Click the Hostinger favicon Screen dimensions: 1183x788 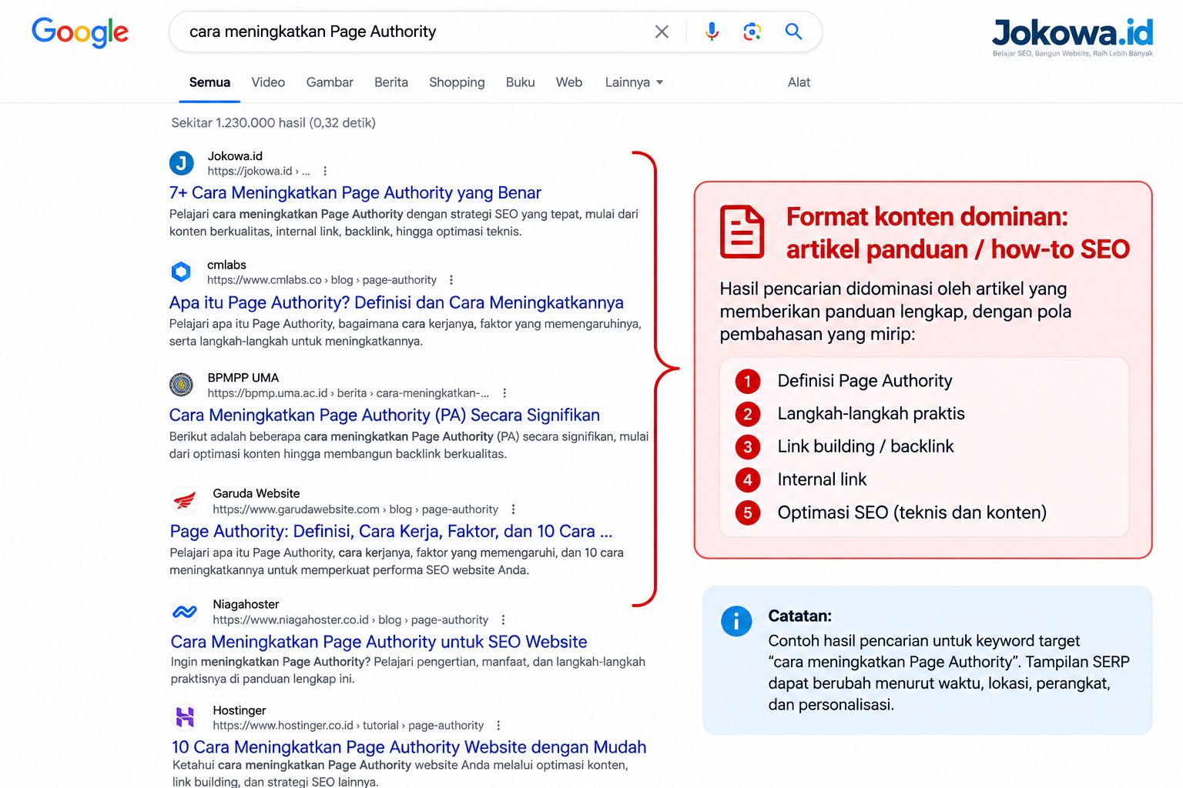(x=185, y=717)
